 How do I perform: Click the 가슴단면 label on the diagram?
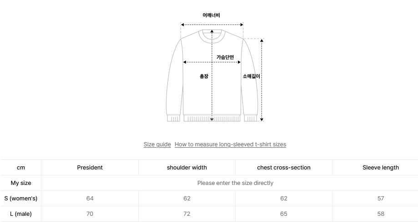[225, 57]
